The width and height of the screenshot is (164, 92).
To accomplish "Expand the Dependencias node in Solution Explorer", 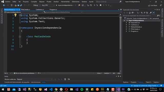I will point(126,23).
